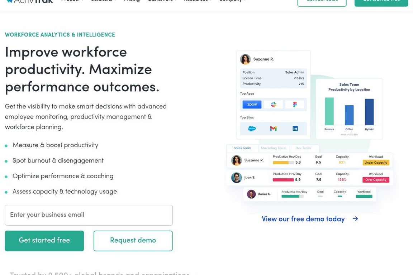The height and width of the screenshot is (275, 413).
Task: Click the Juan S. name label
Action: point(250,178)
